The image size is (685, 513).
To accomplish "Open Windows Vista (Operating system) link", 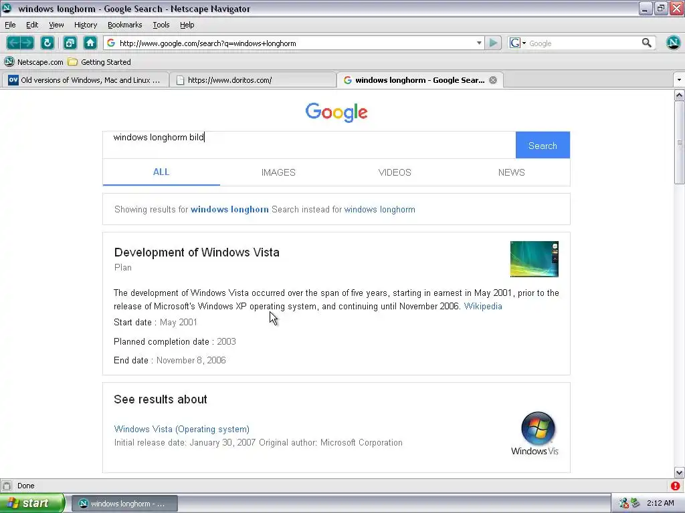I will click(182, 430).
